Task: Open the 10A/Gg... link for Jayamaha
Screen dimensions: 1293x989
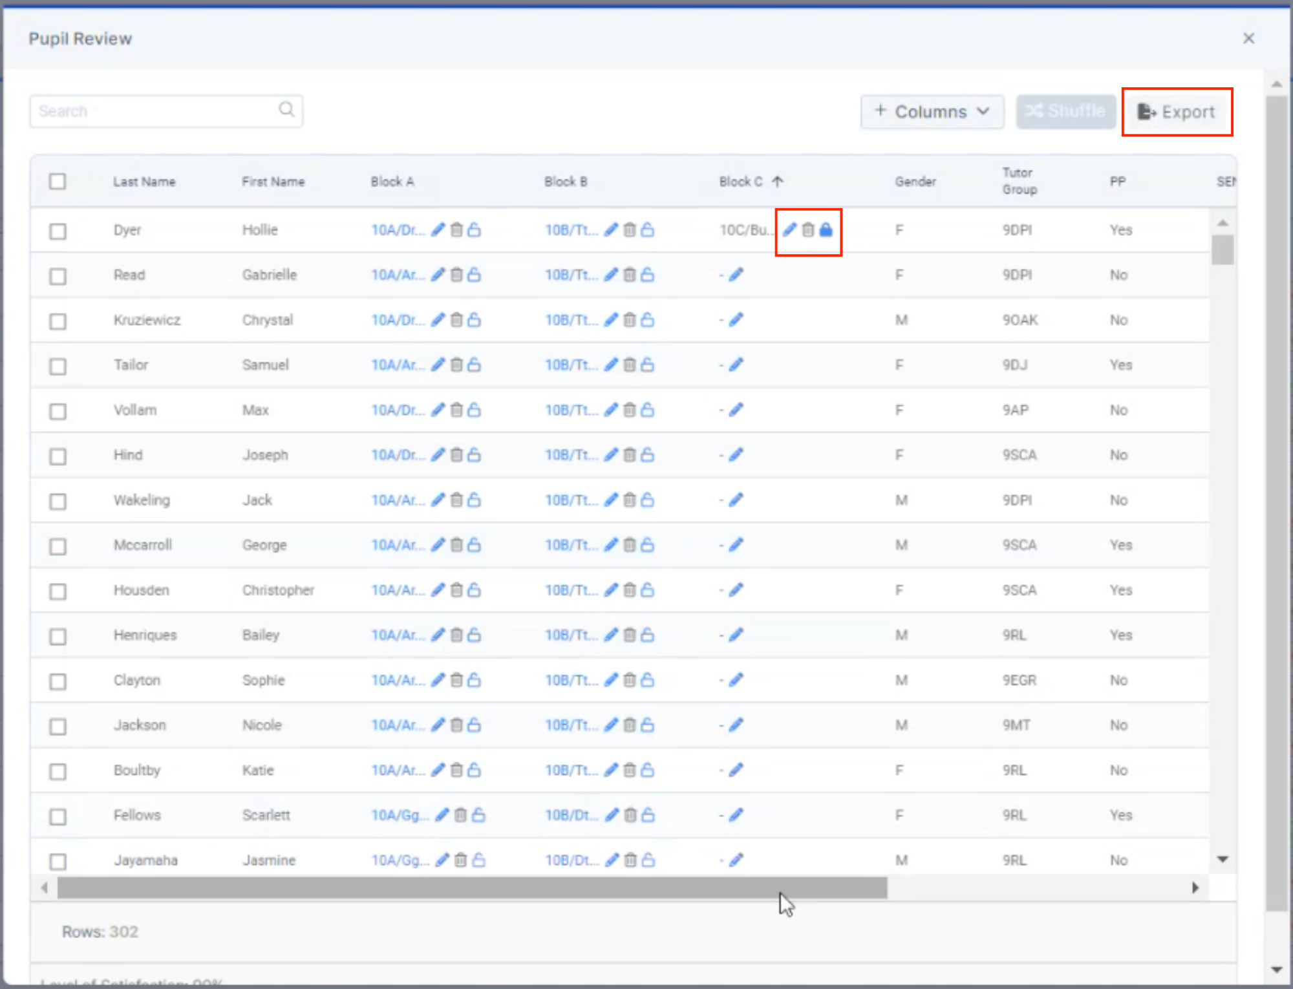Action: (400, 861)
